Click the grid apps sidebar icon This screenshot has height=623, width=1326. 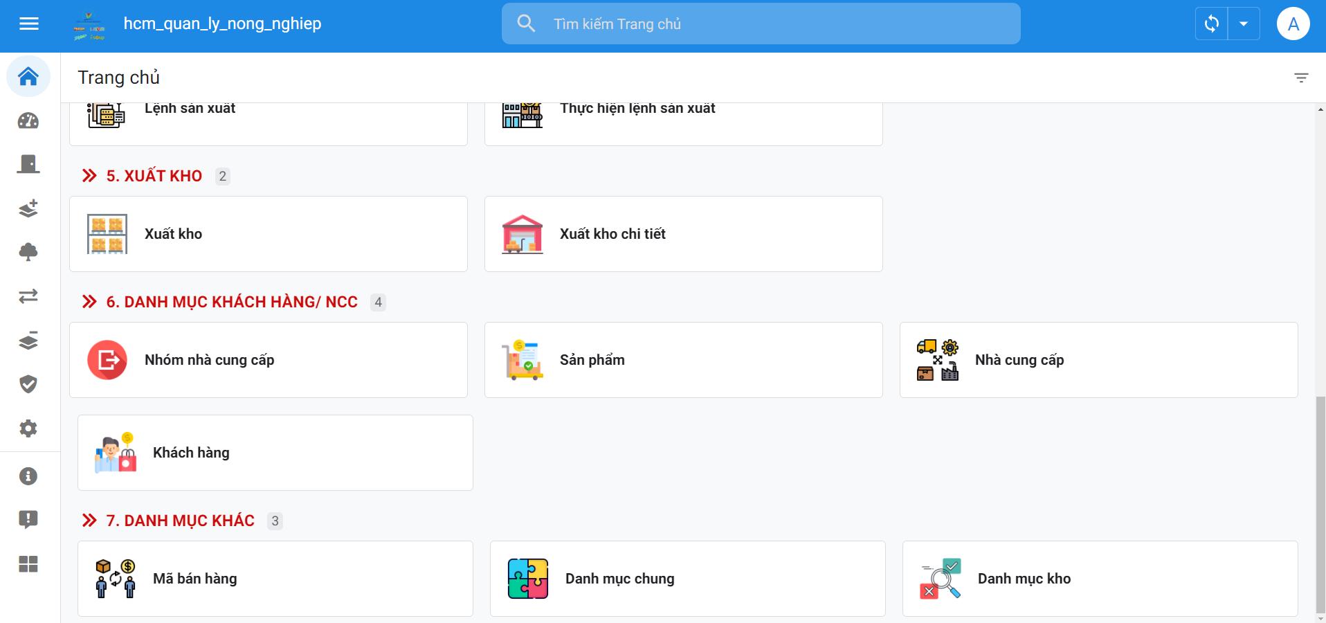[28, 564]
